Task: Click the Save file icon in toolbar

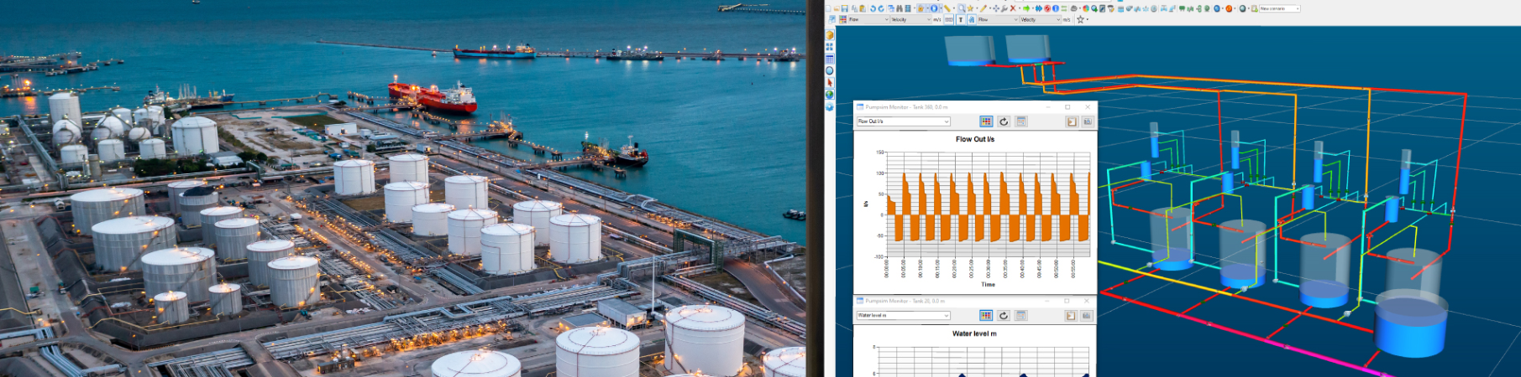Action: [x=844, y=8]
